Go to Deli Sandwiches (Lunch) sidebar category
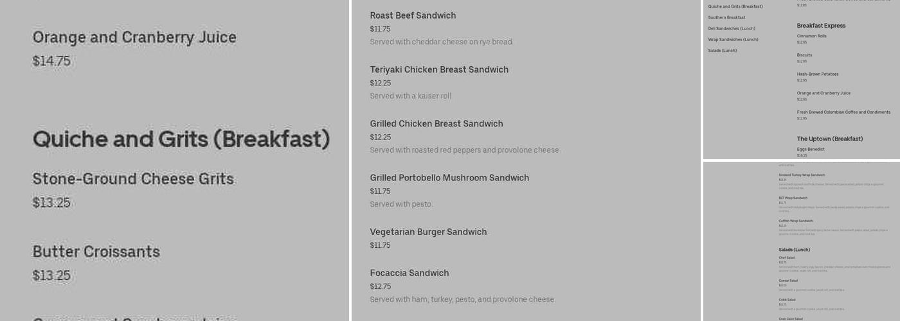900x321 pixels. (x=732, y=28)
